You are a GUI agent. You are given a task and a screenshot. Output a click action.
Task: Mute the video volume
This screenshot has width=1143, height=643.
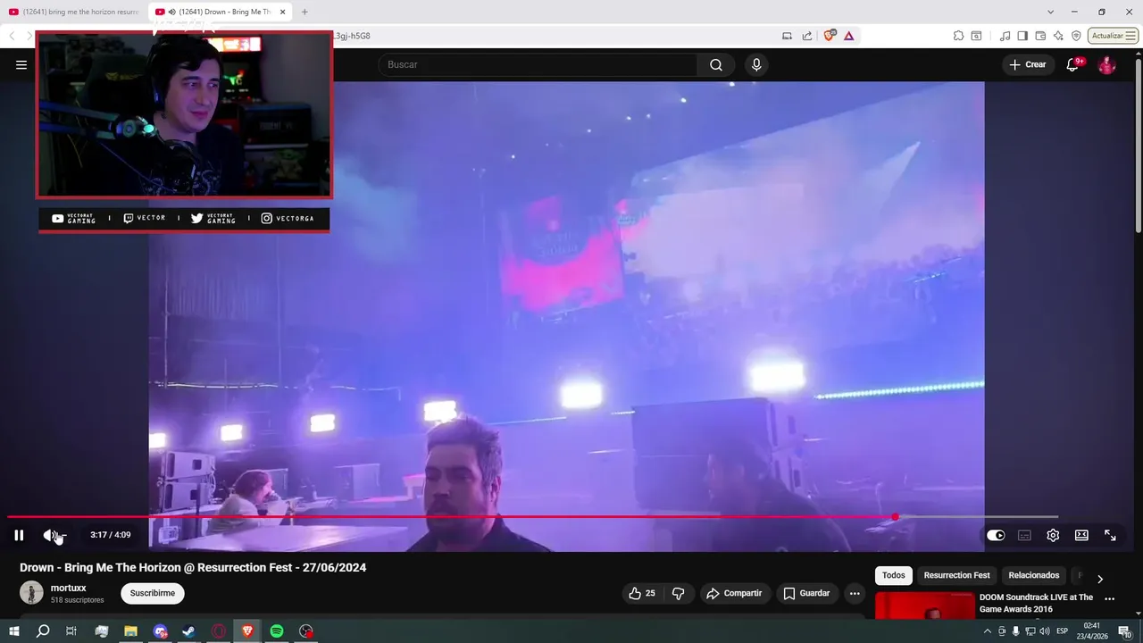pos(52,535)
